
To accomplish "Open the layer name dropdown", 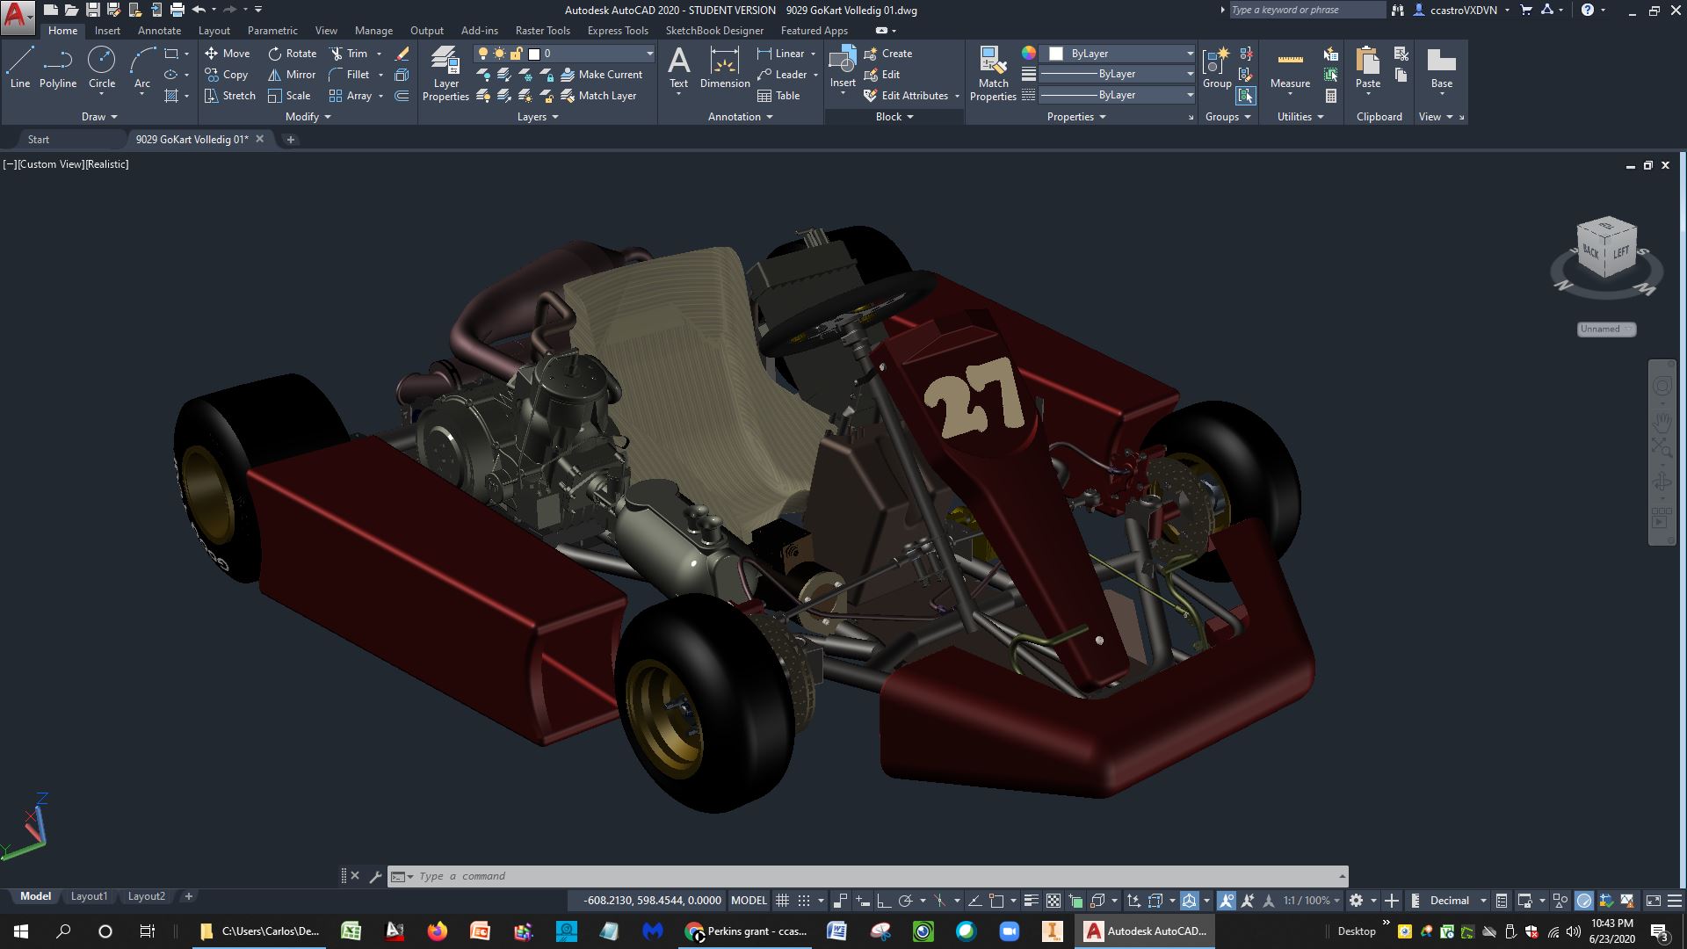I will click(649, 54).
